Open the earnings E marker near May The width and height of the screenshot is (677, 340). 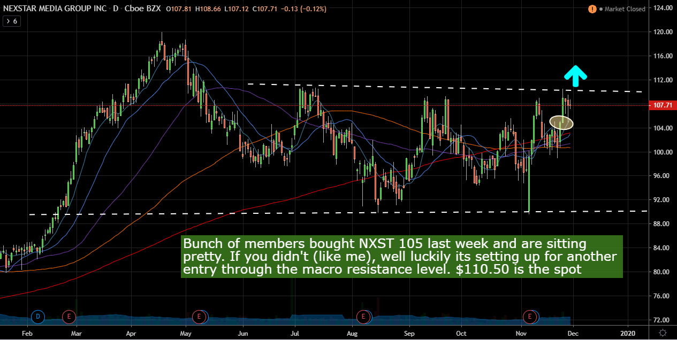pyautogui.click(x=200, y=316)
